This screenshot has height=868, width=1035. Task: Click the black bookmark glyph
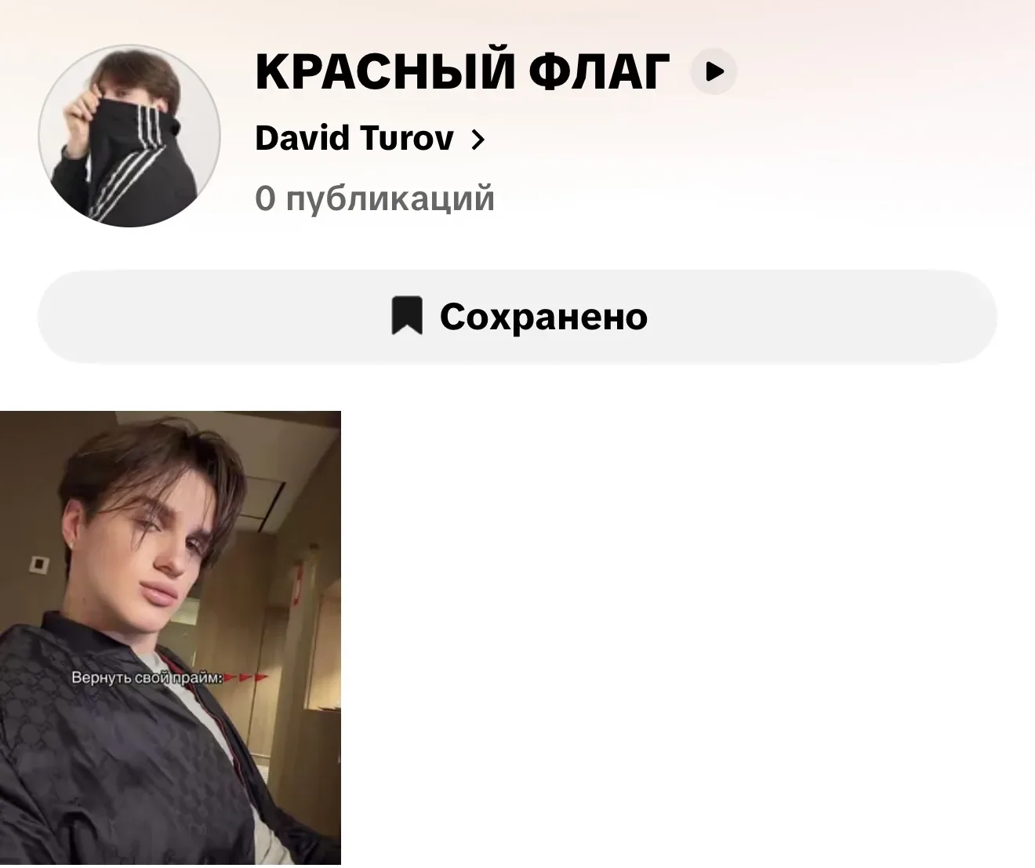pos(407,316)
